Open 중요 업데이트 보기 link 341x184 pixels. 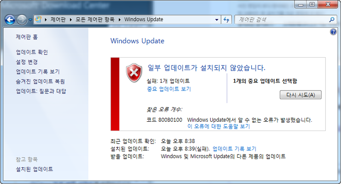(x=169, y=89)
